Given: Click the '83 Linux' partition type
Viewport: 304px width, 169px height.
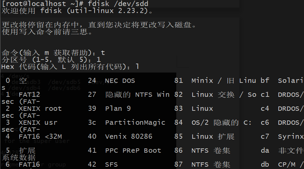Looking at the screenshot, I should [x=194, y=108].
